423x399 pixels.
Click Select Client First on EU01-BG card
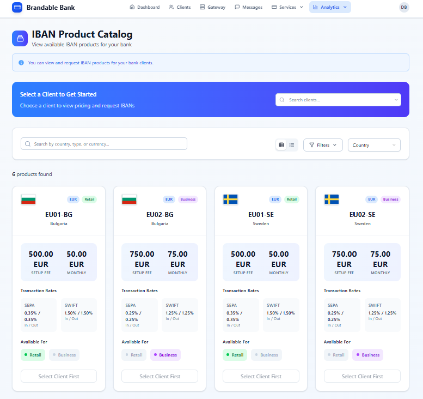pyautogui.click(x=59, y=376)
